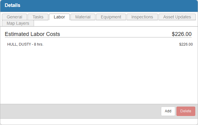198x125 pixels.
Task: Click the divider line under the heading
Action: (x=99, y=37)
